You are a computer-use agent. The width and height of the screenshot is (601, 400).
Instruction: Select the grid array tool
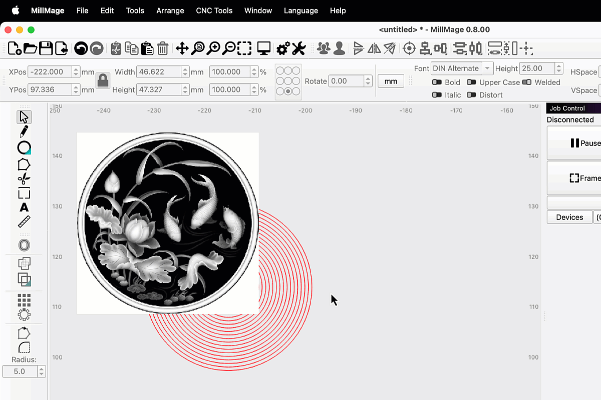point(24,300)
